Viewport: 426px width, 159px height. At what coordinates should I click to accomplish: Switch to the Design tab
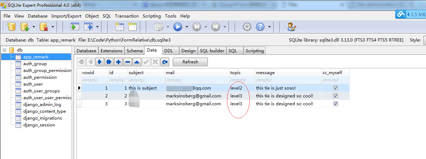coord(188,50)
